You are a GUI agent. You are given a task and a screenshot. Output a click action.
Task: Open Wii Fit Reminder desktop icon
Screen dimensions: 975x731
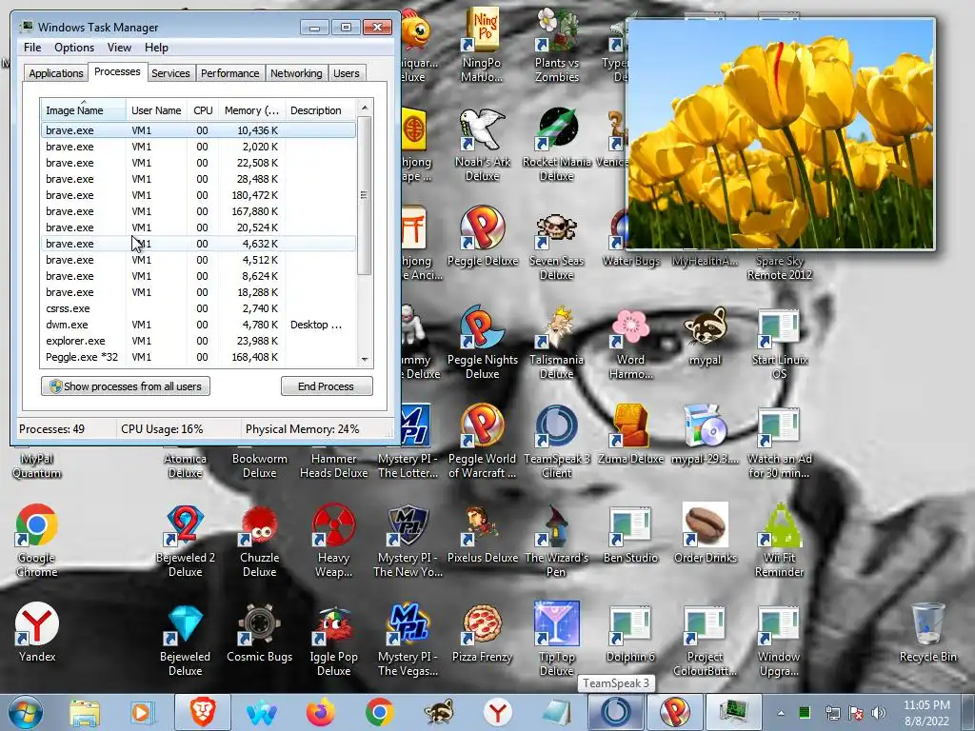click(x=779, y=540)
